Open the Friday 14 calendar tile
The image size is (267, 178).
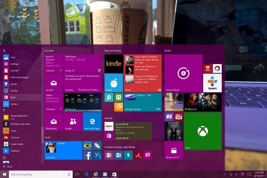pyautogui.click(x=83, y=64)
